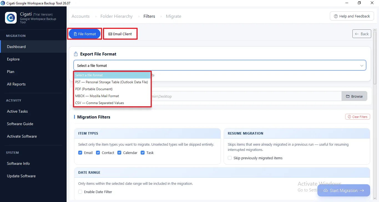Open Update Software

(33, 176)
